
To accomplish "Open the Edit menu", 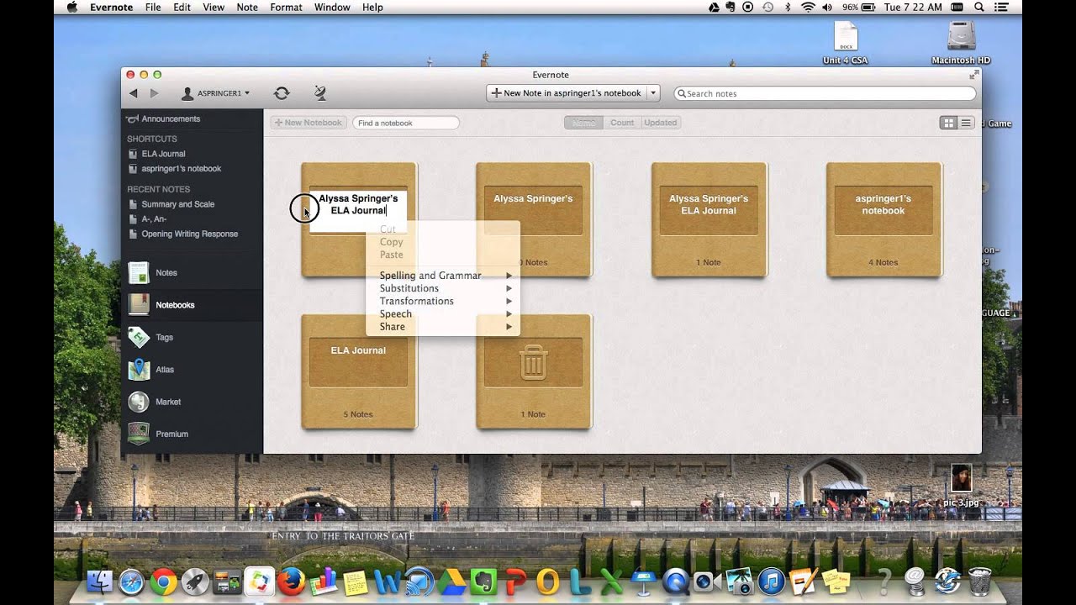I will click(182, 7).
